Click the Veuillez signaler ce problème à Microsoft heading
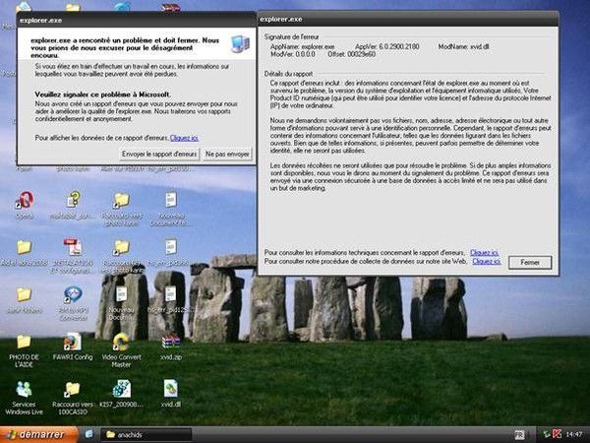 tap(102, 95)
